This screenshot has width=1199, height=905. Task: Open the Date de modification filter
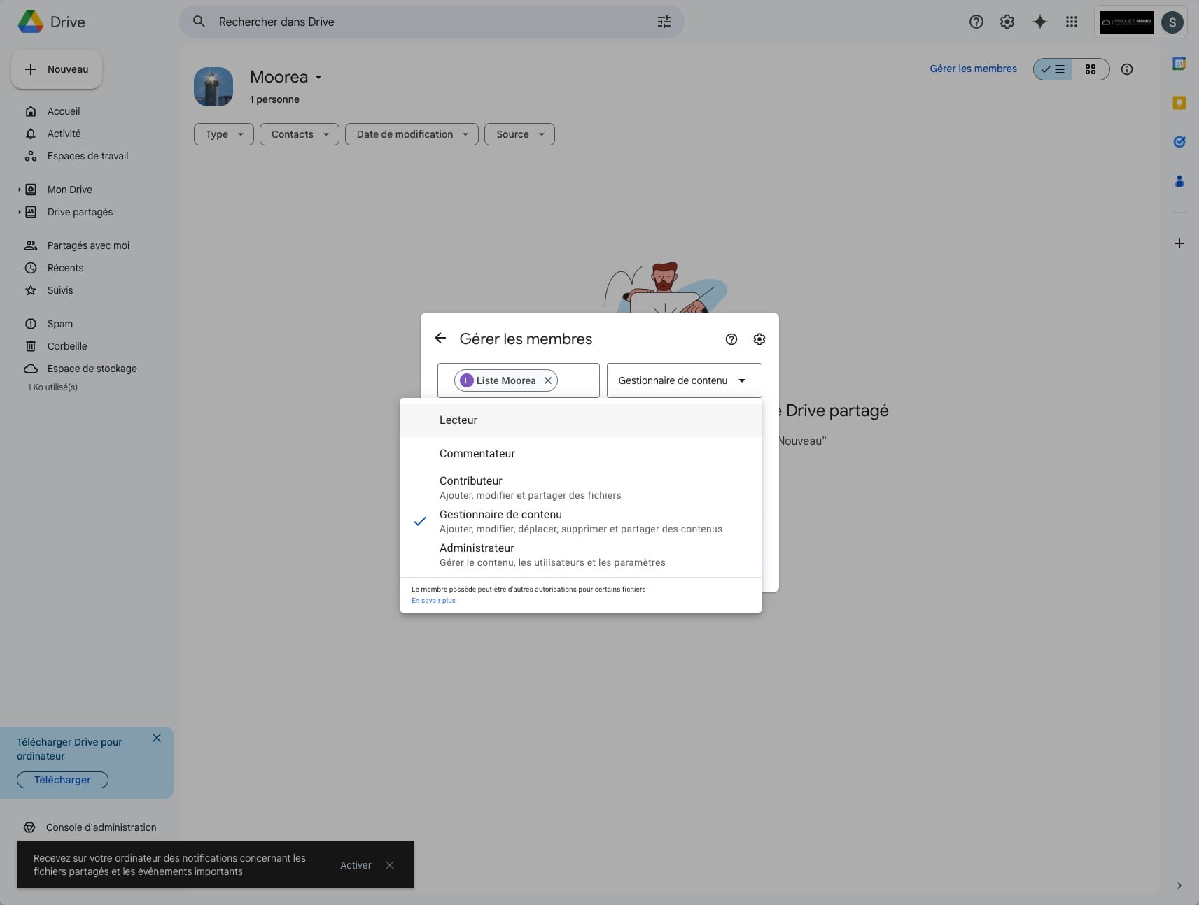[x=412, y=134]
